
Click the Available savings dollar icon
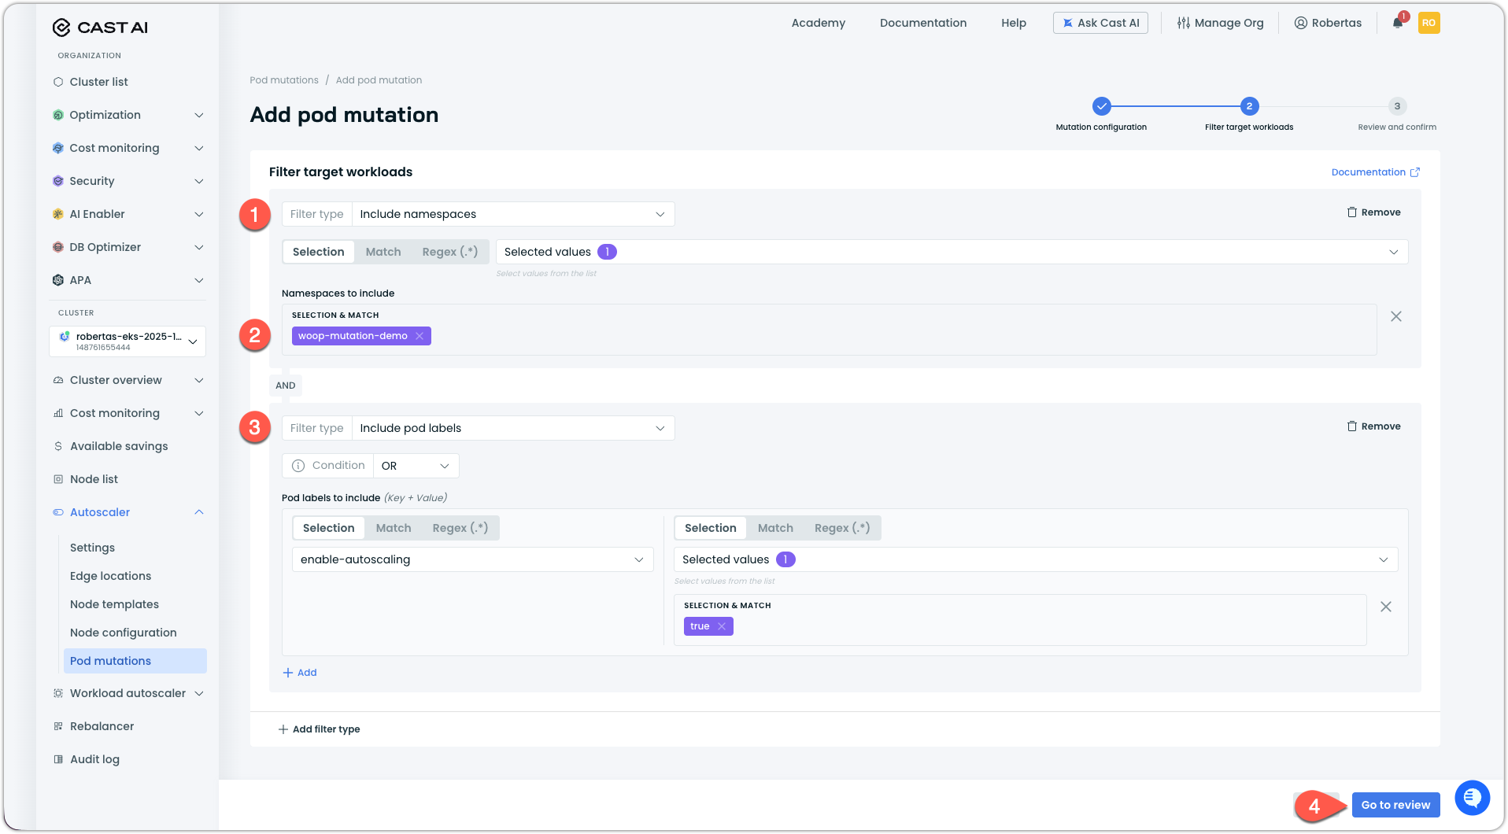click(x=58, y=446)
